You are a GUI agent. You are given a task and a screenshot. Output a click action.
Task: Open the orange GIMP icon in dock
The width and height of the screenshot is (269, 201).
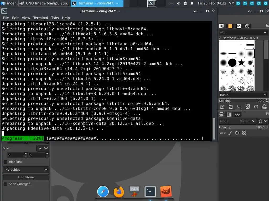coord(166,191)
